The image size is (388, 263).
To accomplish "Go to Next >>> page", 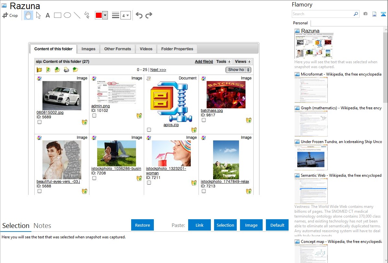I will coord(158,70).
